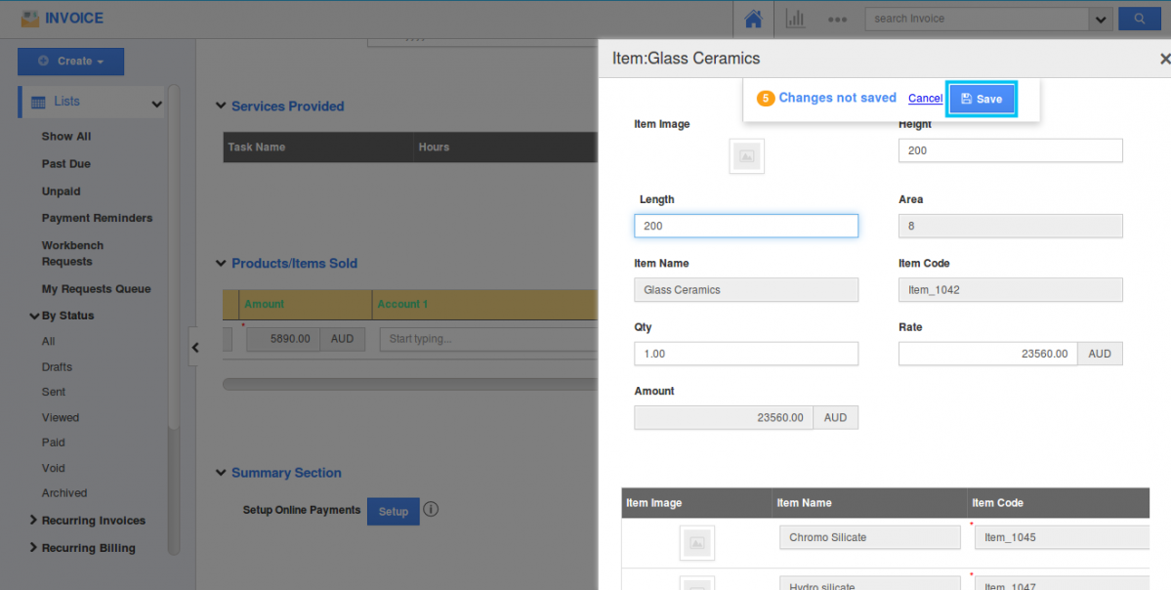1171x590 pixels.
Task: Collapse the left sidebar with arrow handle
Action: tap(195, 347)
